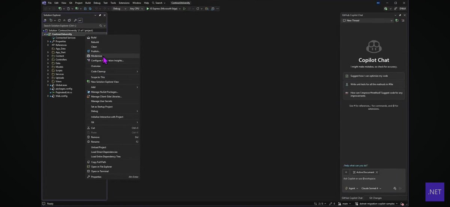
Task: Remove the Active Document reference chip
Action: pos(377,172)
